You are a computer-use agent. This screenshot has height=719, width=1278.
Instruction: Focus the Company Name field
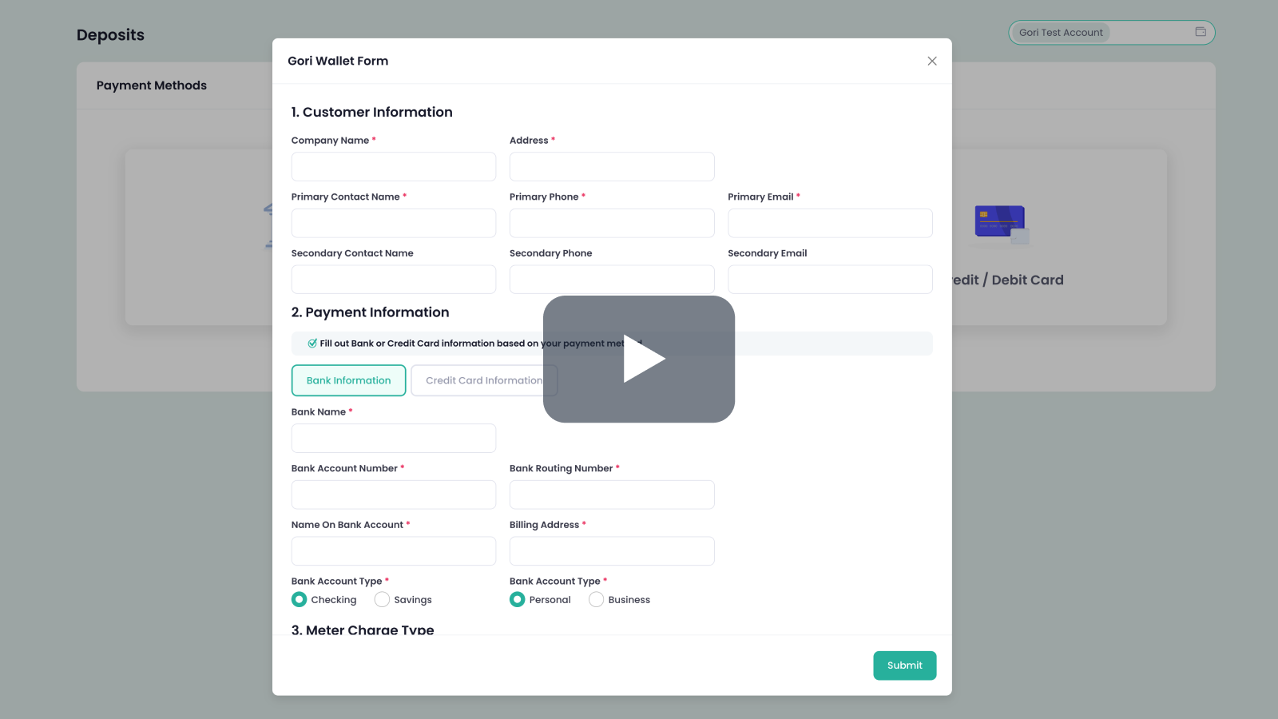click(x=393, y=167)
